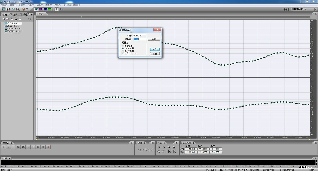Select the time selection I-beam tool
The width and height of the screenshot is (318, 171).
point(56,9)
